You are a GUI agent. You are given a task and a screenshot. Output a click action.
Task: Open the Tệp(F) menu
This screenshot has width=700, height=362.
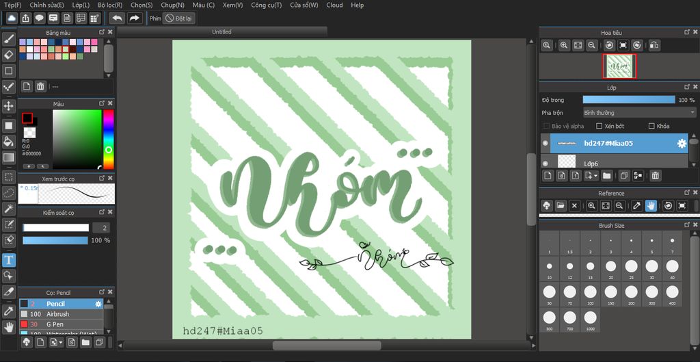point(12,5)
